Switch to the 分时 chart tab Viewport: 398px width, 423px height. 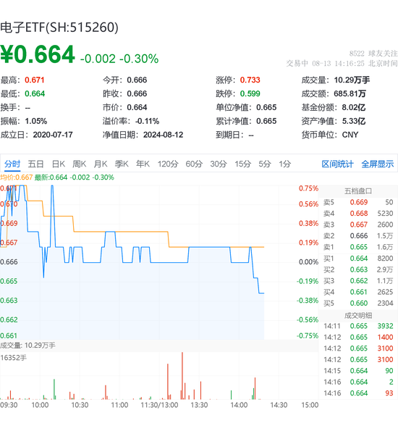(12, 164)
